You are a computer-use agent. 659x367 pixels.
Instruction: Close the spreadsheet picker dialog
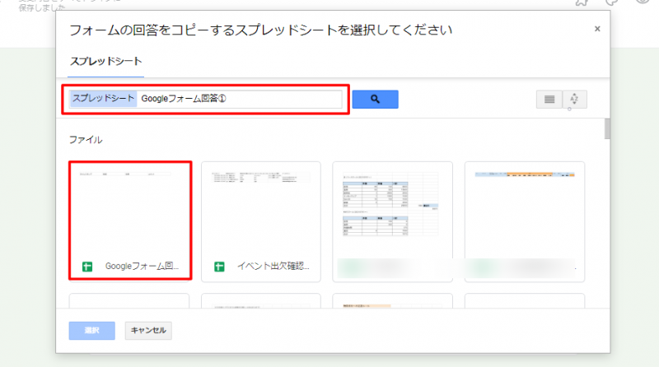coord(597,29)
